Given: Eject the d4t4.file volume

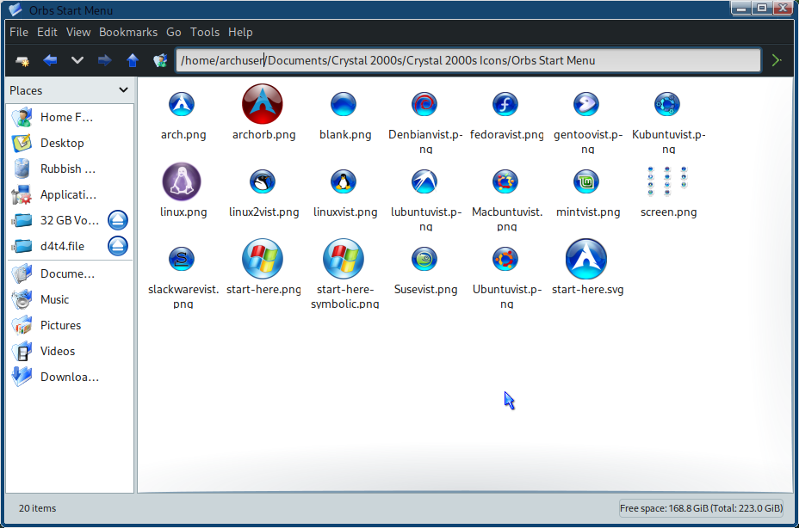Looking at the screenshot, I should pos(118,246).
